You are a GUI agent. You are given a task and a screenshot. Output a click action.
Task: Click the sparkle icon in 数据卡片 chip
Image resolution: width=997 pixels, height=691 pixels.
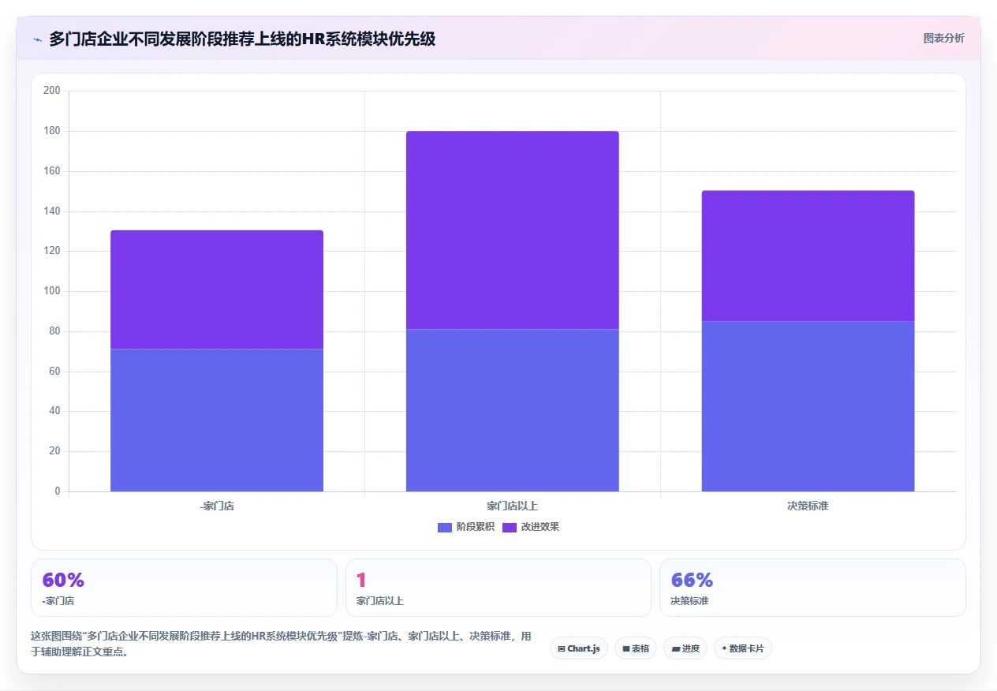tap(724, 648)
